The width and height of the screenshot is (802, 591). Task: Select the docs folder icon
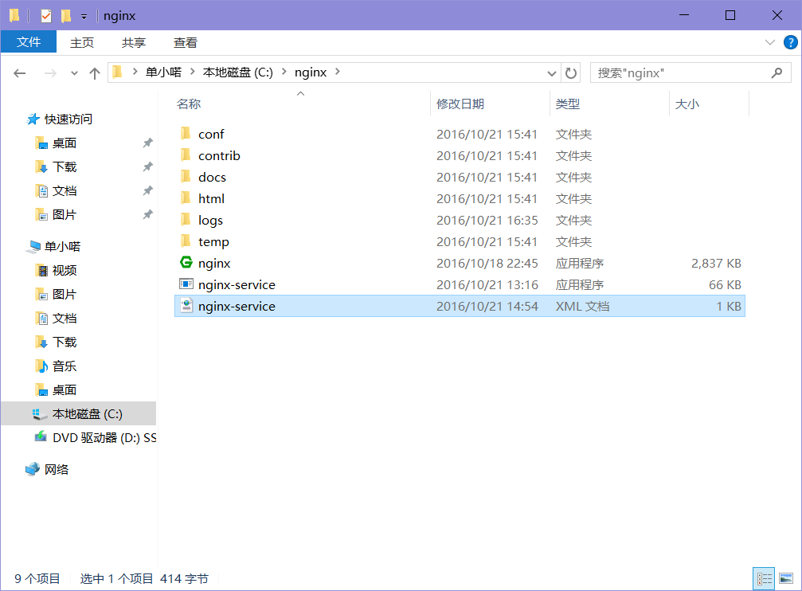(186, 177)
